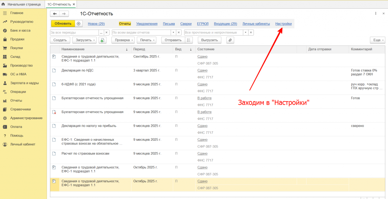Open В работе status of first Бухгалтерская отчетность
Screen dimensions: 388x199
click(204, 98)
